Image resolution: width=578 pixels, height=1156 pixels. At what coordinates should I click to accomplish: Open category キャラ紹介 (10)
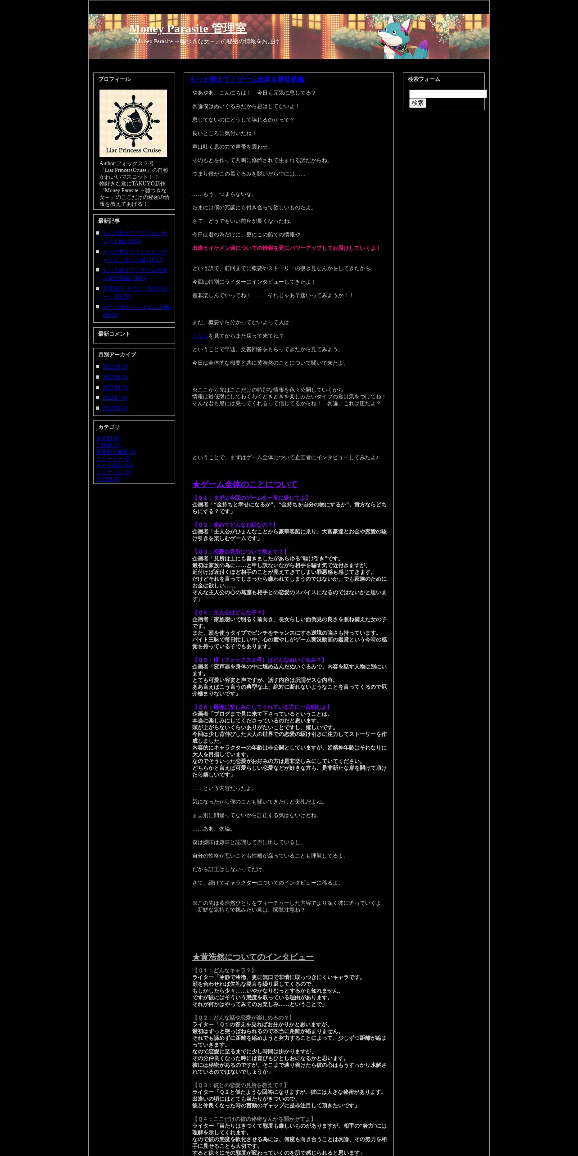(114, 465)
